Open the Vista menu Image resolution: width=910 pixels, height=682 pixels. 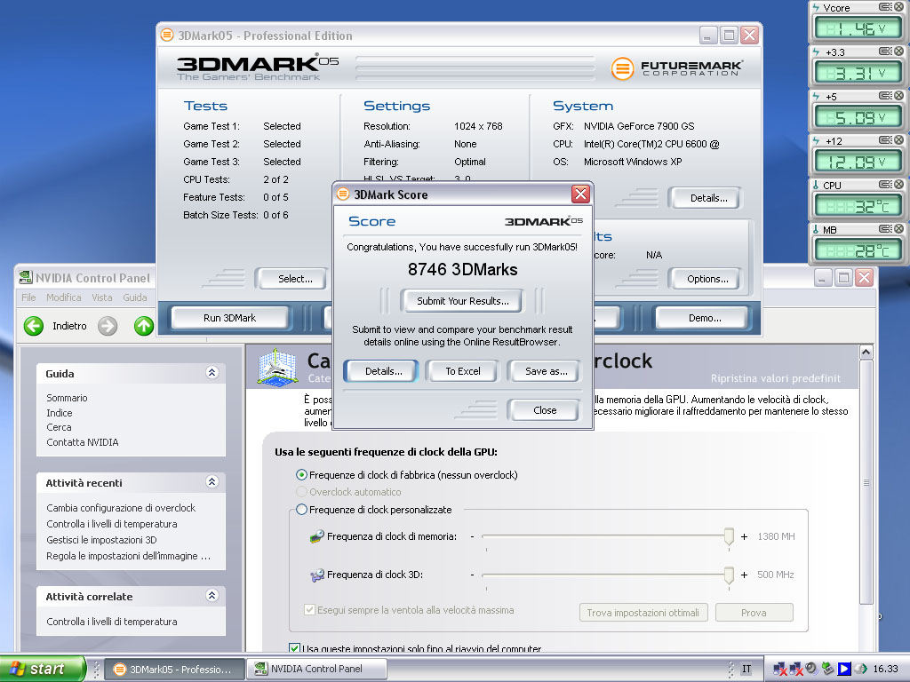click(x=102, y=297)
